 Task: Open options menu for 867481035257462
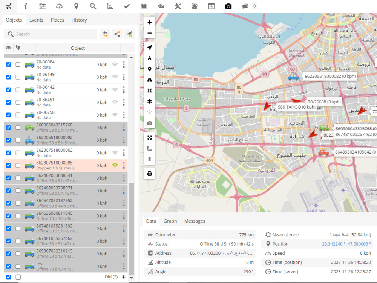tap(124, 241)
